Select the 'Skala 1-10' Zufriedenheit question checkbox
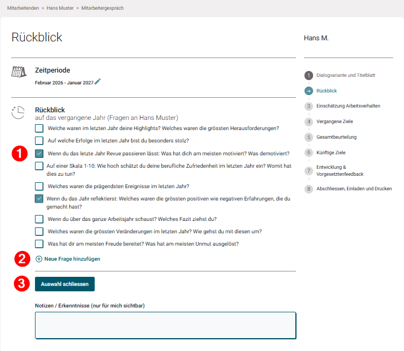 pyautogui.click(x=39, y=166)
